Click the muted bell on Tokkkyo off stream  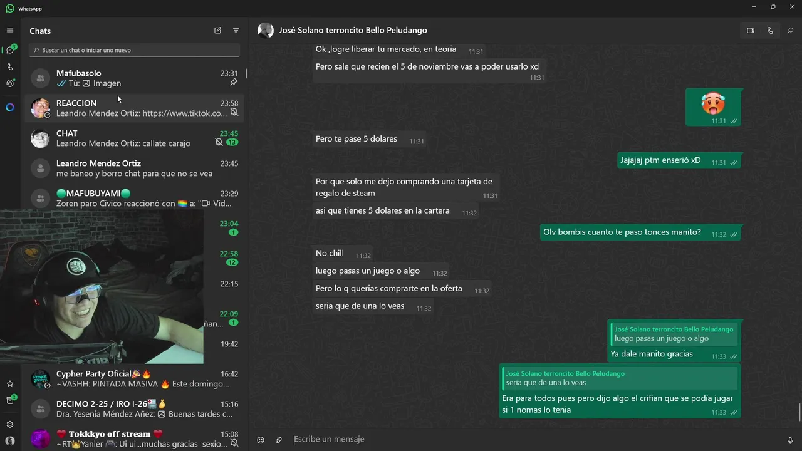[x=234, y=443]
